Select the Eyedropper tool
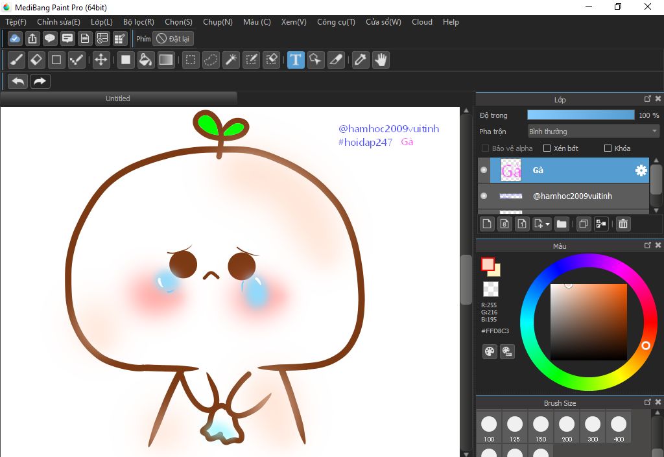 pyautogui.click(x=361, y=60)
